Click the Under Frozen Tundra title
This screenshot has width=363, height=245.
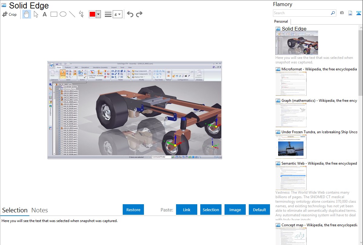click(319, 132)
